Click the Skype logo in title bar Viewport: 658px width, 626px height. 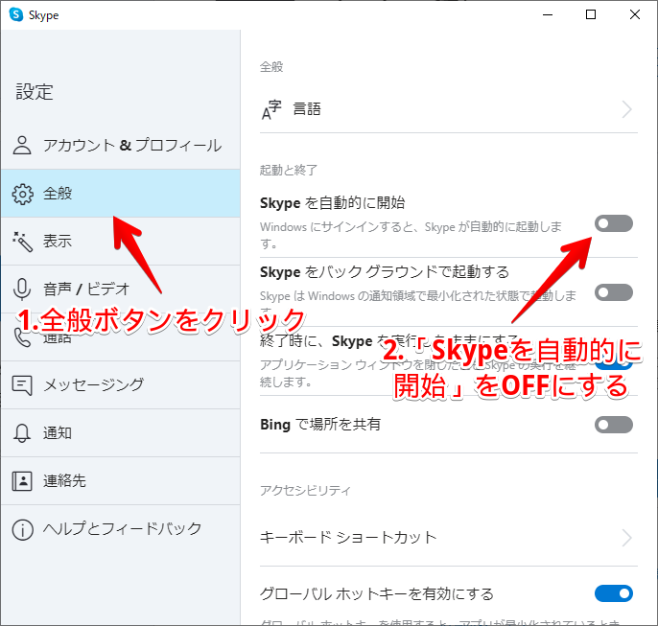click(16, 14)
